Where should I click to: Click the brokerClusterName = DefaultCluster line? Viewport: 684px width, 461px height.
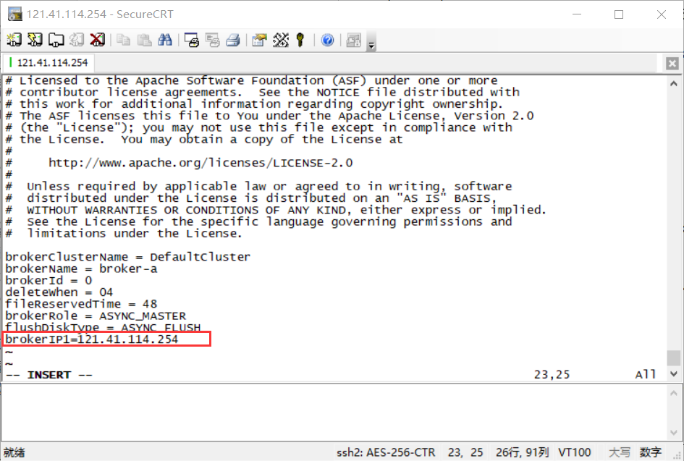pos(128,257)
